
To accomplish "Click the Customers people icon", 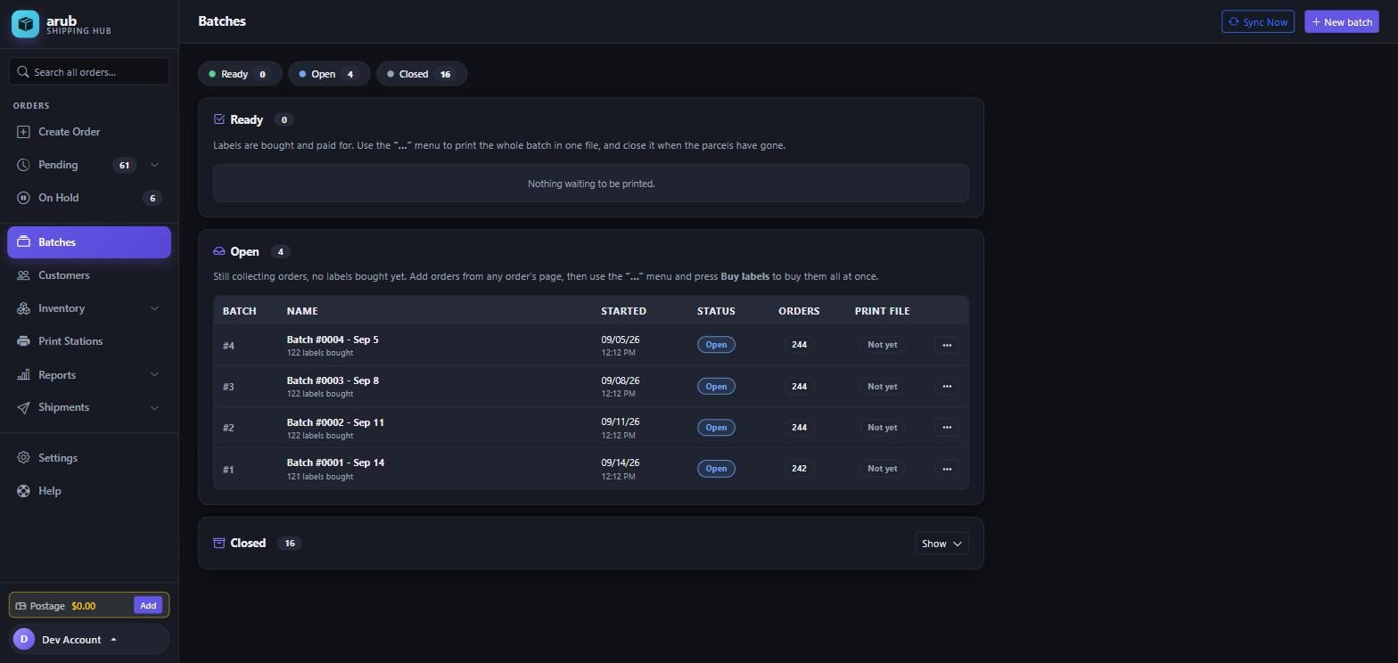I will coord(23,275).
